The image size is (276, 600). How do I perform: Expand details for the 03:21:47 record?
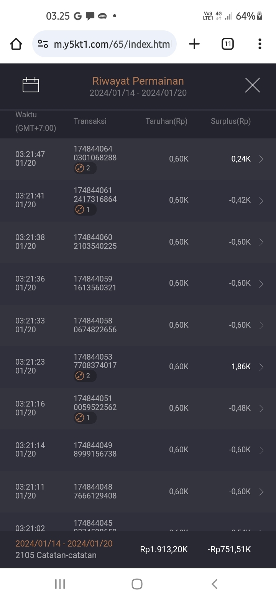261,159
